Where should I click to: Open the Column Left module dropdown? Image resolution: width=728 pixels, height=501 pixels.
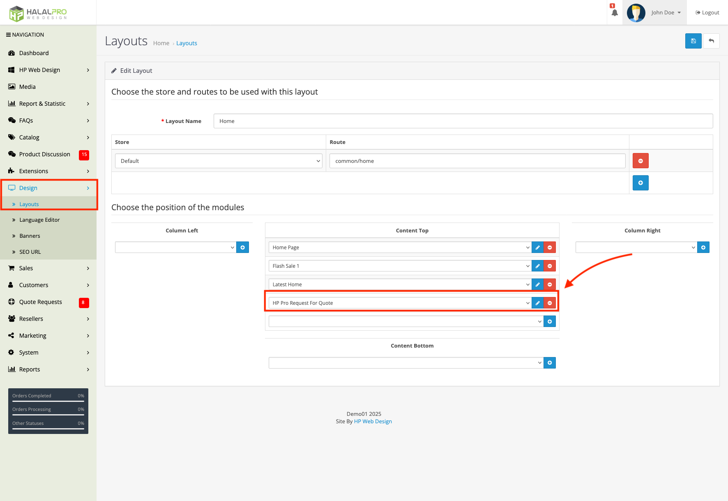coord(175,248)
